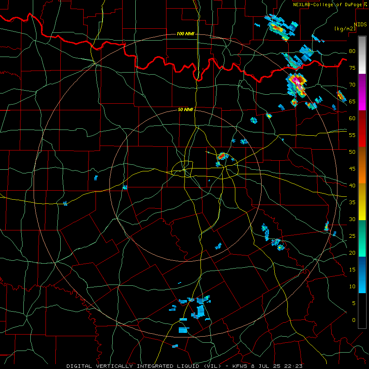Image resolution: width=369 pixels, height=369 pixels.
Task: Click the scale value 40
Action: [352, 185]
